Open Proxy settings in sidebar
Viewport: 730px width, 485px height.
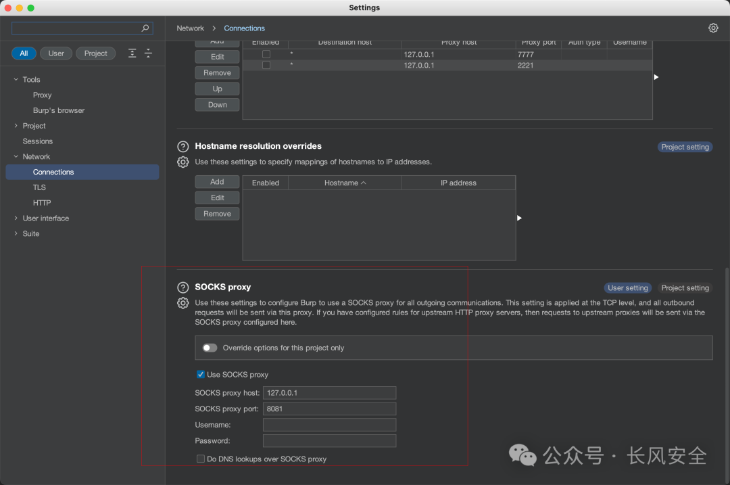42,95
